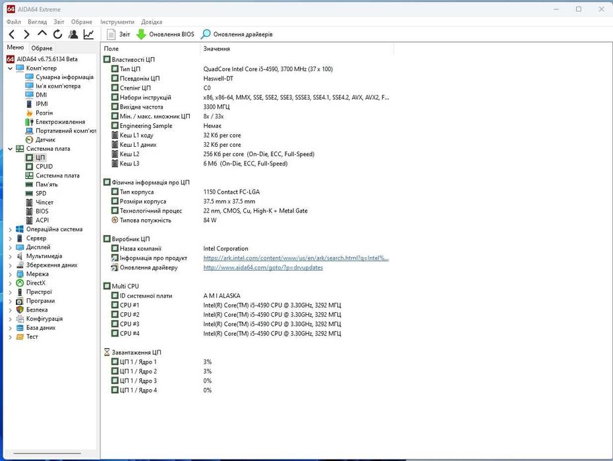Image resolution: width=613 pixels, height=461 pixels.
Task: Click the refresh toolbar icon
Action: [x=58, y=34]
